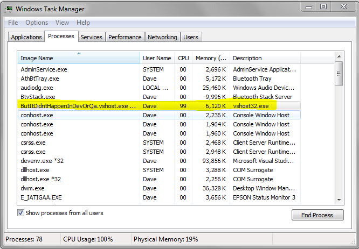Click the scrollbar down arrow
This screenshot has height=249, width=359.
[339, 200]
